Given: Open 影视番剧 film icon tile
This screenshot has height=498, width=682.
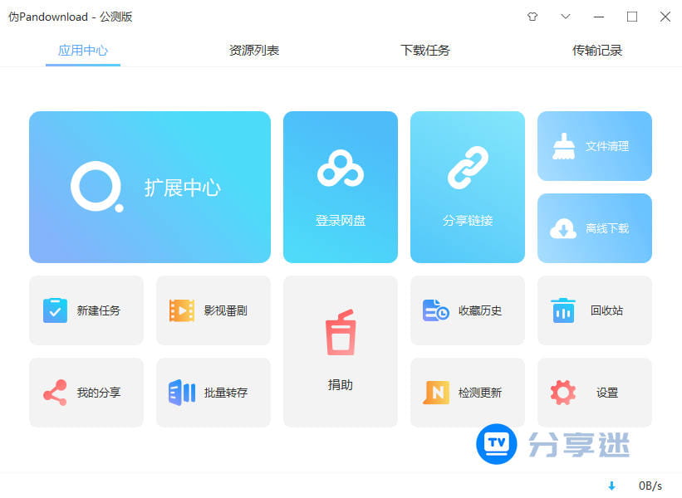Looking at the screenshot, I should click(181, 310).
